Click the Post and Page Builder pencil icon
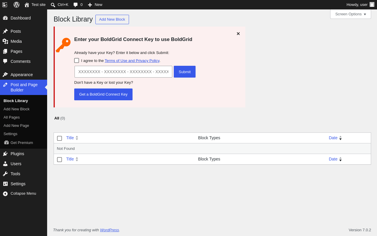Screen dimensions: 377x236 (x=5, y=85)
